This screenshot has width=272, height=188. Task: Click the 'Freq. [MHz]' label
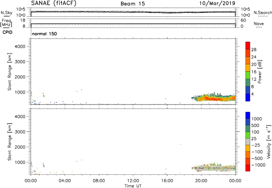6,23
